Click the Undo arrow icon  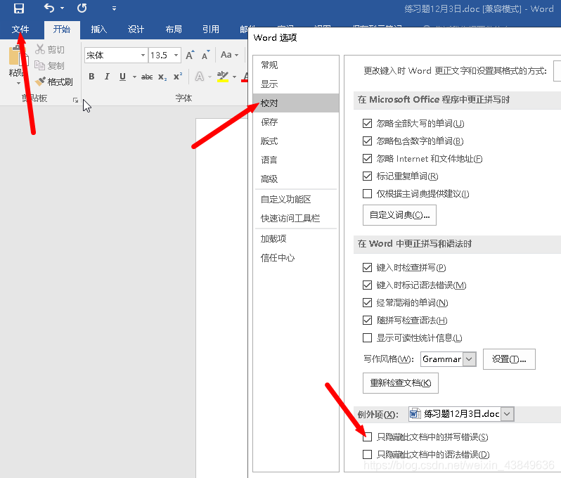[x=49, y=8]
